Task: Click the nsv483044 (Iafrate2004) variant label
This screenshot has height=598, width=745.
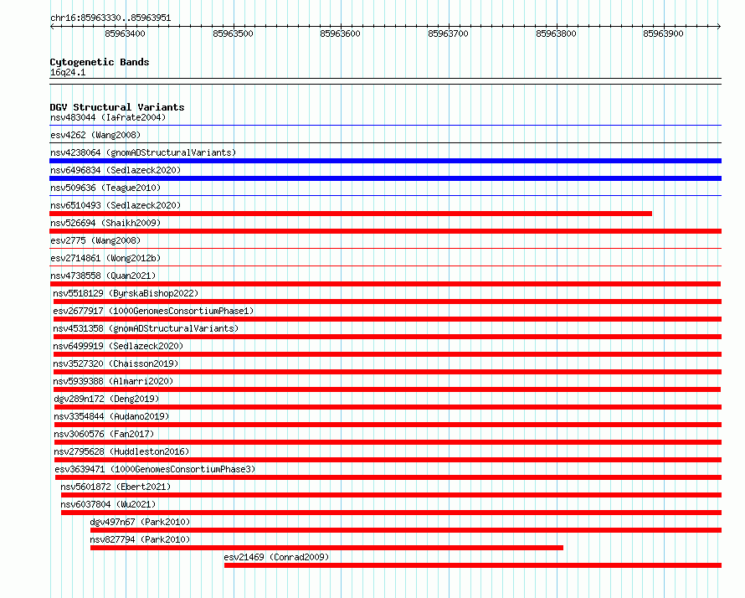Action: coord(108,117)
